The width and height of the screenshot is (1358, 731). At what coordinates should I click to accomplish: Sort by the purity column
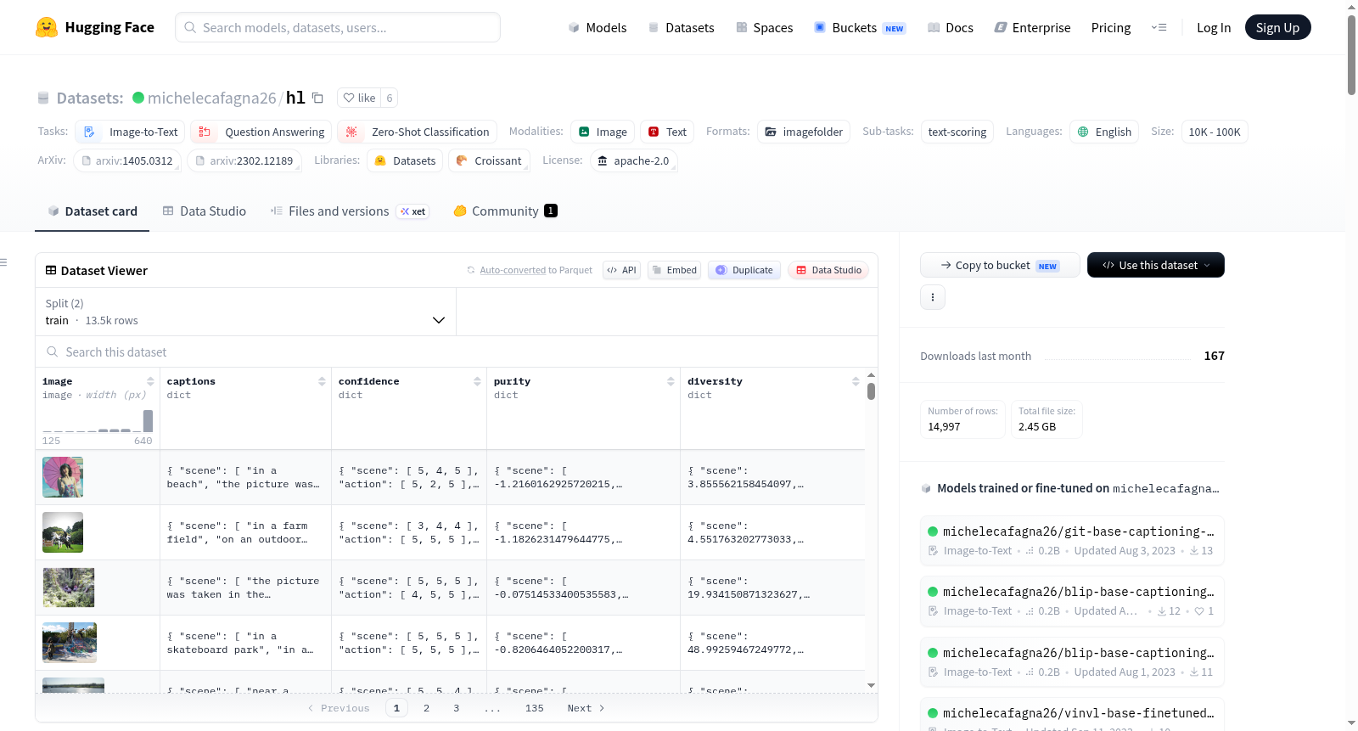pos(671,382)
